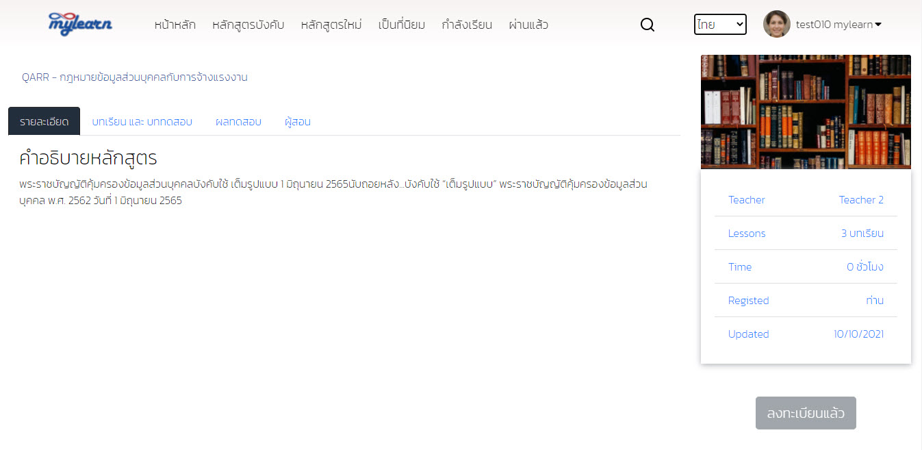This screenshot has height=450, width=922.
Task: Click the course title QARR text
Action: tap(135, 77)
